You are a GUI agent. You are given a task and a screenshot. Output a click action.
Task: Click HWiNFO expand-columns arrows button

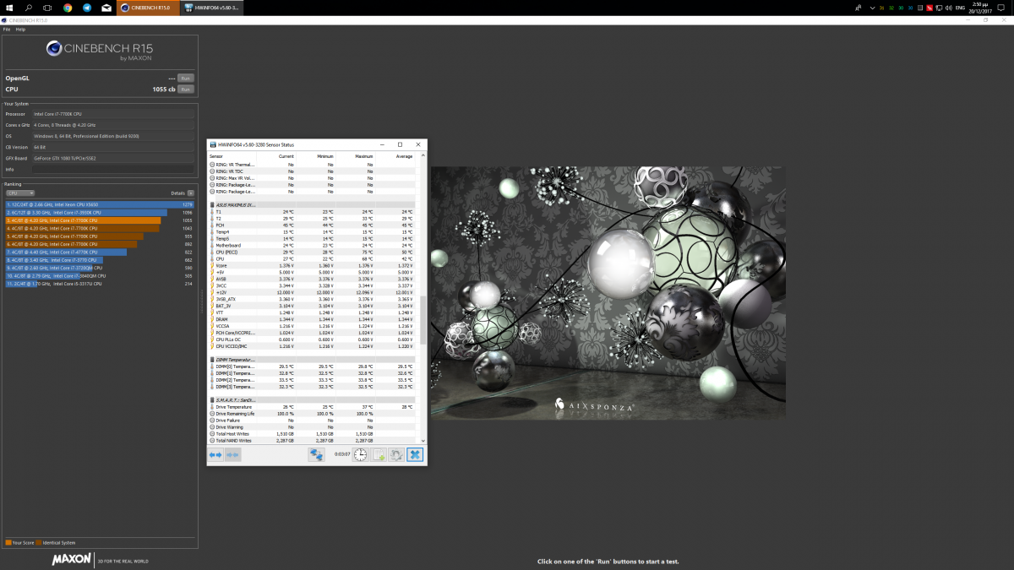(216, 455)
